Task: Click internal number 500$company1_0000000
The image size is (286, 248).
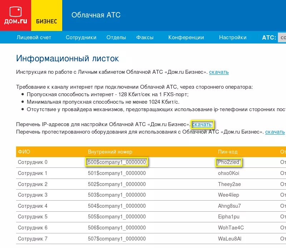Action: [117, 162]
